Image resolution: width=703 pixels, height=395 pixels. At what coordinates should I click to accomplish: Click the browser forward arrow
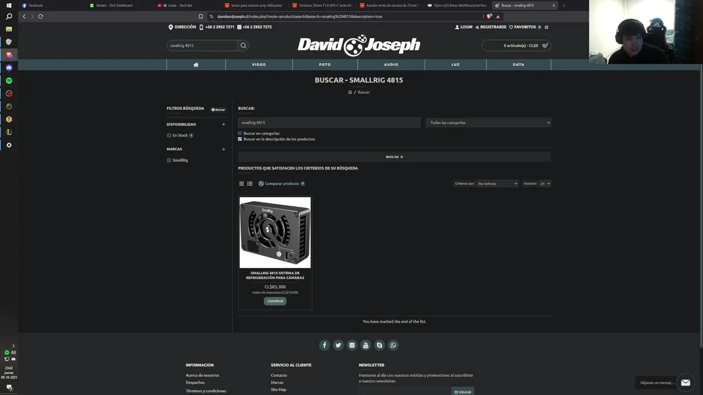[32, 16]
